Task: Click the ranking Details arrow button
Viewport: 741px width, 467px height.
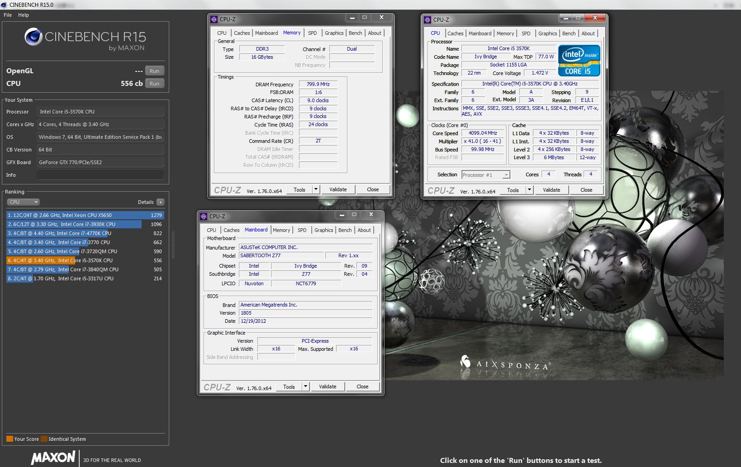Action: click(161, 202)
